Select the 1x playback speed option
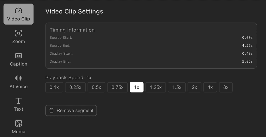 (x=137, y=87)
